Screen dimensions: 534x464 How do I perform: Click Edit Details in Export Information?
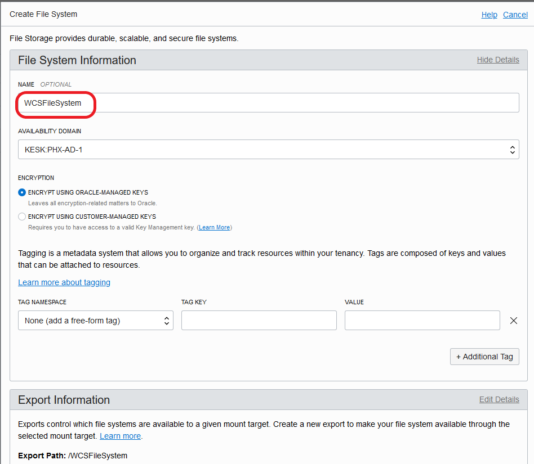click(x=499, y=399)
